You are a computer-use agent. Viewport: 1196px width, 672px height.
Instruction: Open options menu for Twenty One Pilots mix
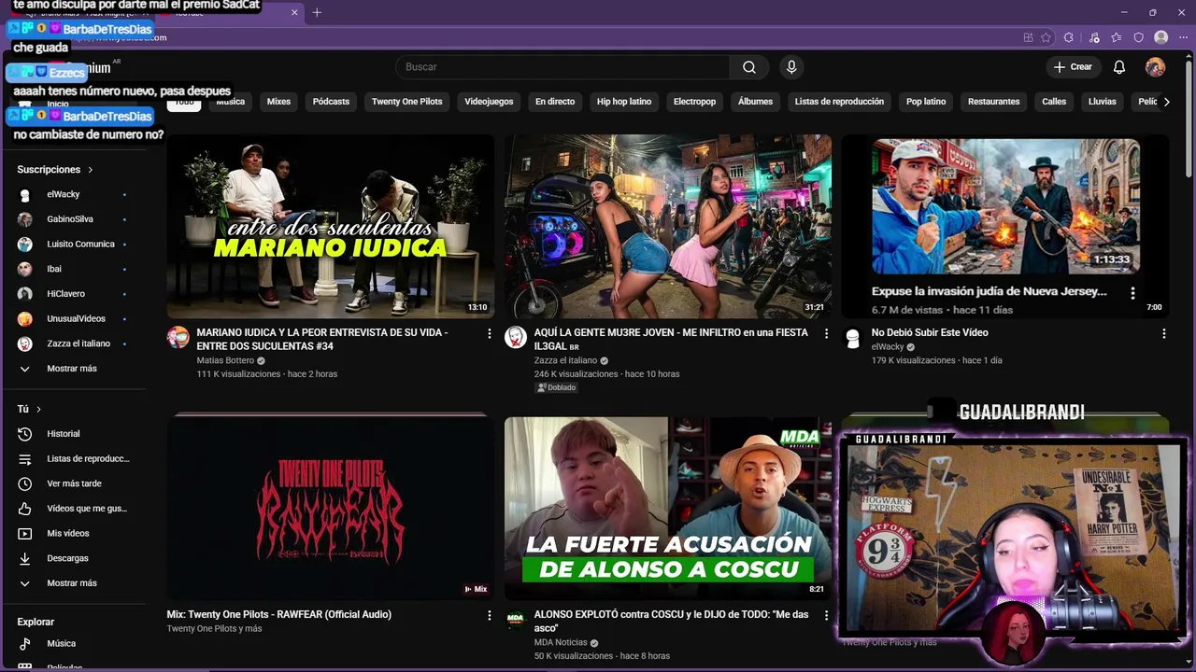[x=489, y=615]
